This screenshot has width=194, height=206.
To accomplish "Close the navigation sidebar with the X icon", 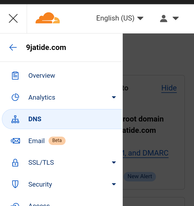I will pos(13,18).
